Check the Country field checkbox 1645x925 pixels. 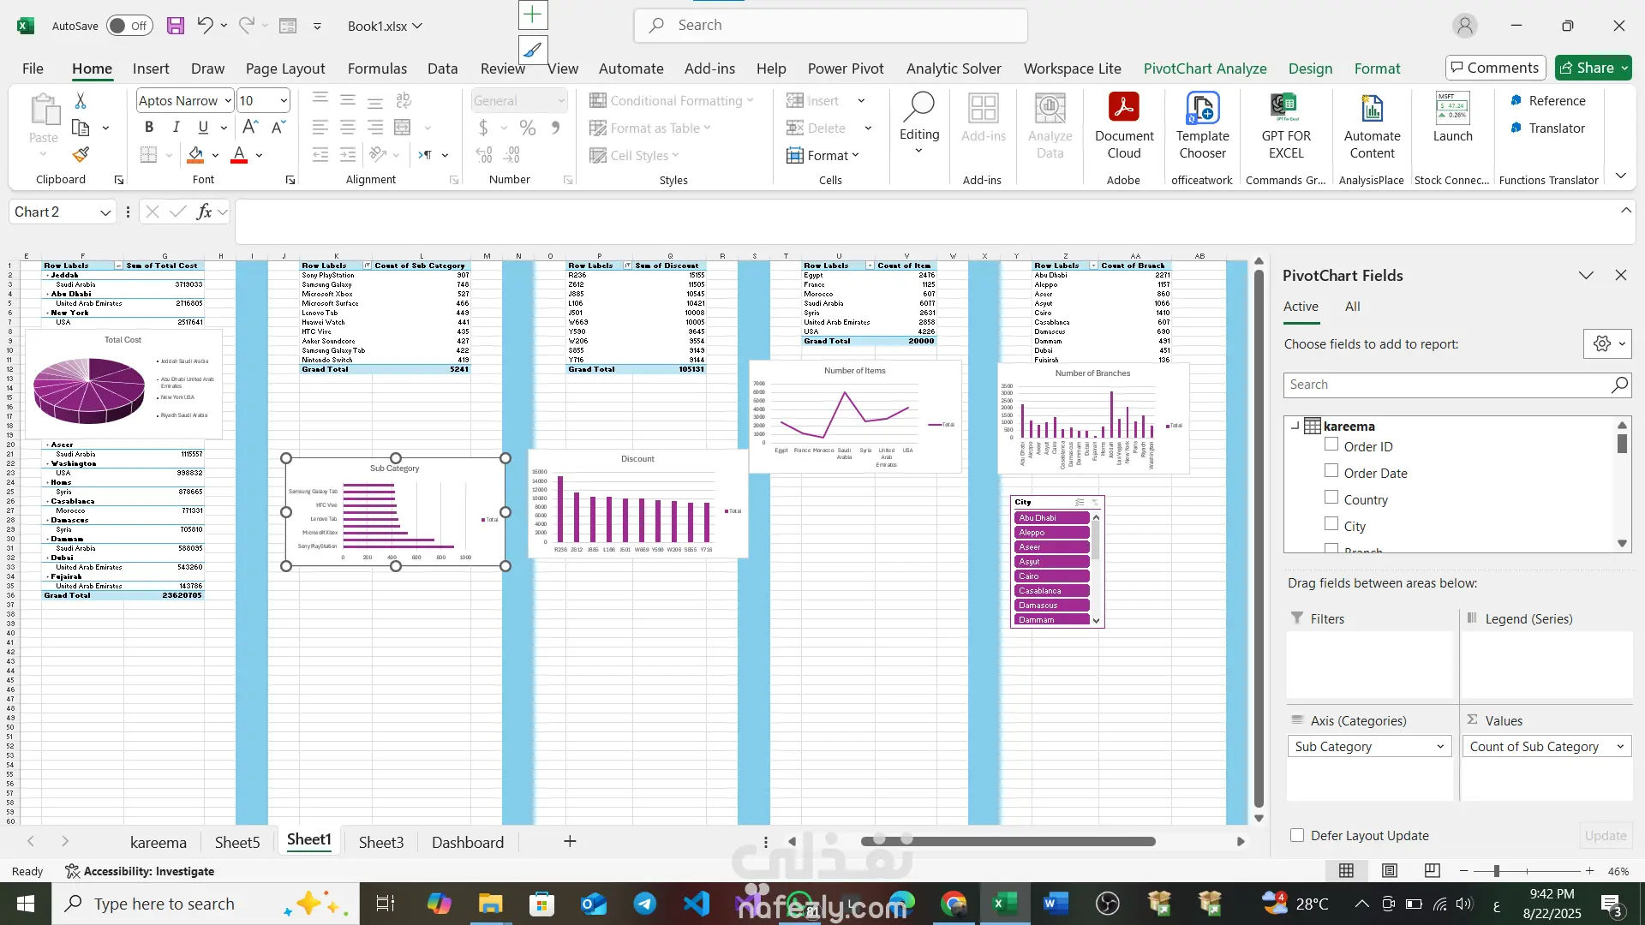(1331, 498)
